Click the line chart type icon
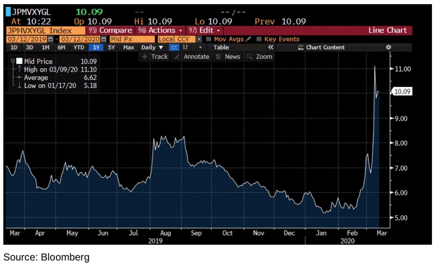Image resolution: width=440 pixels, height=263 pixels. [174, 47]
